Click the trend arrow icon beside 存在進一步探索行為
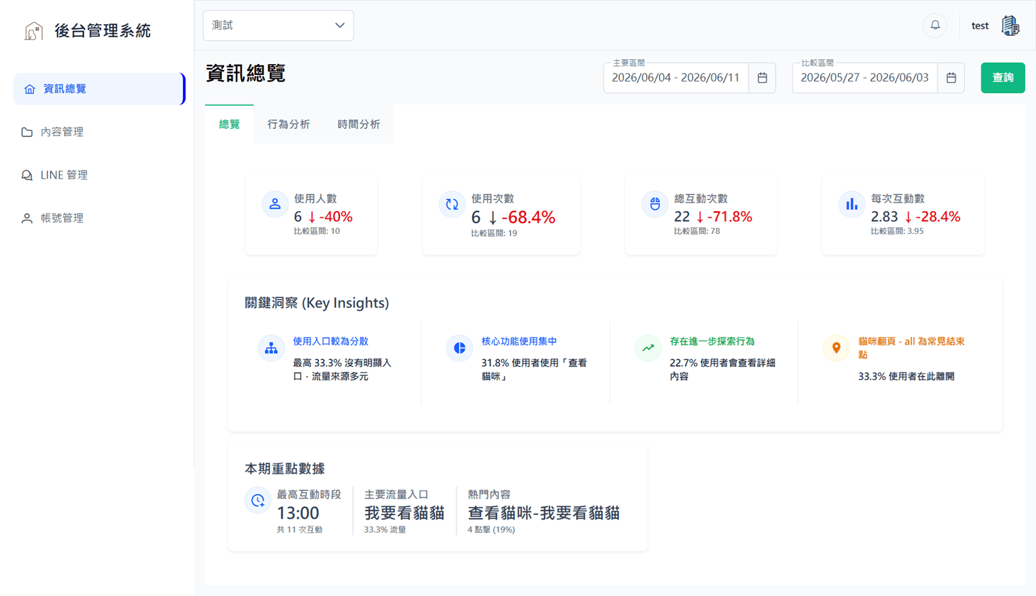The image size is (1036, 596). [648, 348]
